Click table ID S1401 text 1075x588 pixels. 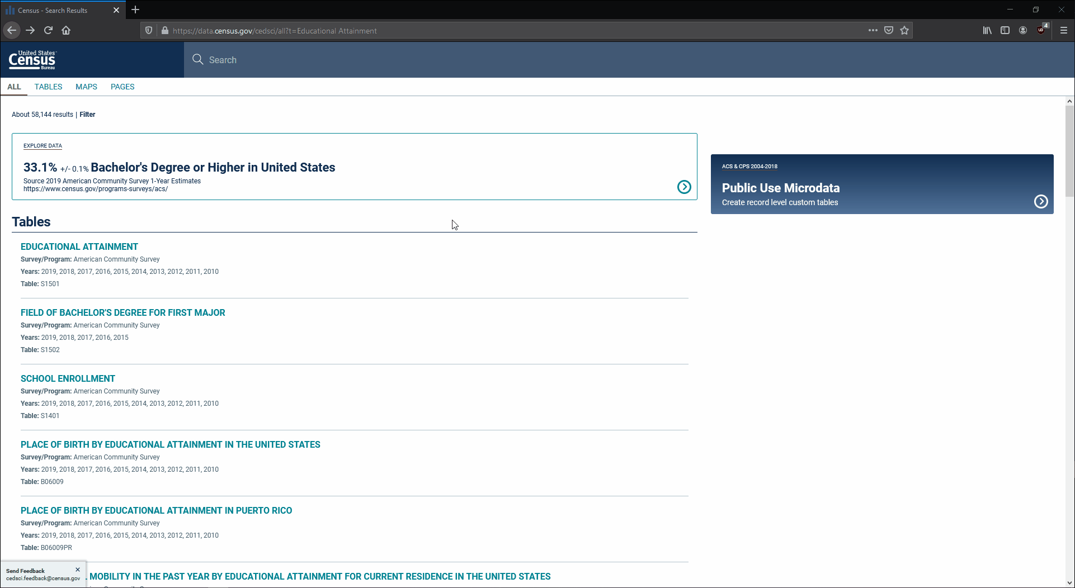pyautogui.click(x=50, y=416)
